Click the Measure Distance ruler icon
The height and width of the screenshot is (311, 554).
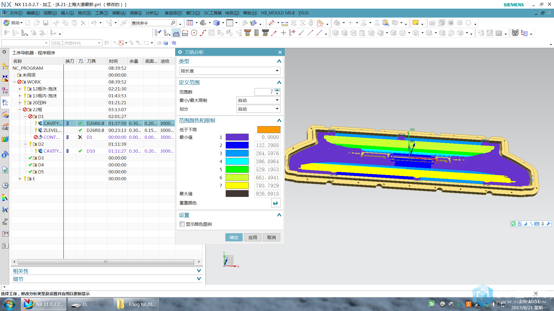[285, 23]
